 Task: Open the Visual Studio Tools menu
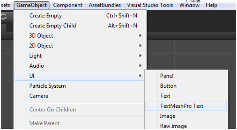(150, 5)
